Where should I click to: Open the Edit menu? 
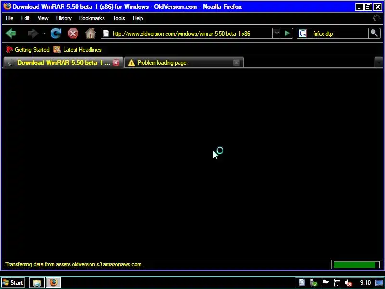click(25, 18)
